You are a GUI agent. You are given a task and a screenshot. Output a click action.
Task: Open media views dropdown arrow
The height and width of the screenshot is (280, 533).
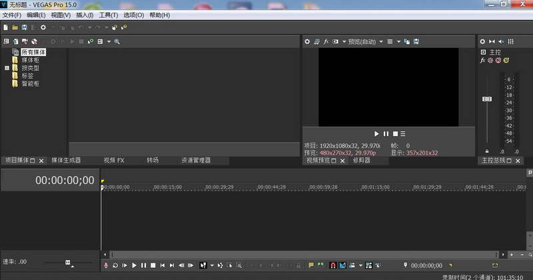coord(109,41)
